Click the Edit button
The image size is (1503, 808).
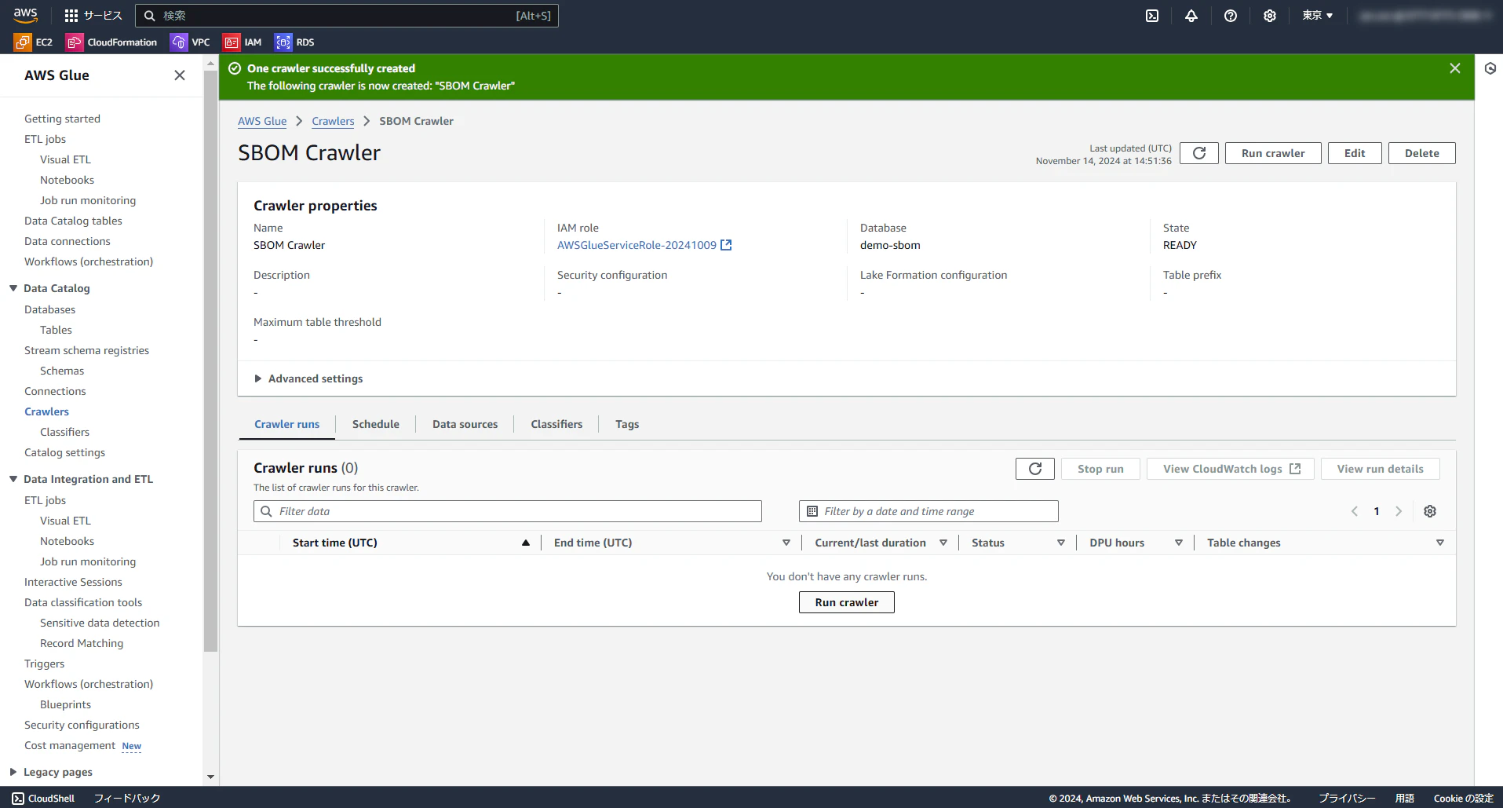click(x=1355, y=153)
